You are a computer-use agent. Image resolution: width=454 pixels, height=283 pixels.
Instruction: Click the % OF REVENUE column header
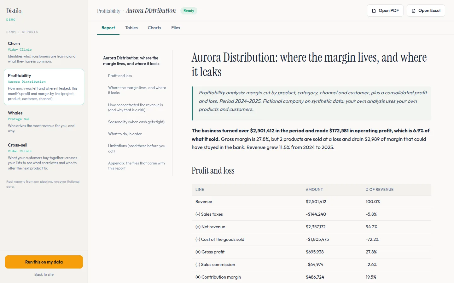pyautogui.click(x=380, y=190)
